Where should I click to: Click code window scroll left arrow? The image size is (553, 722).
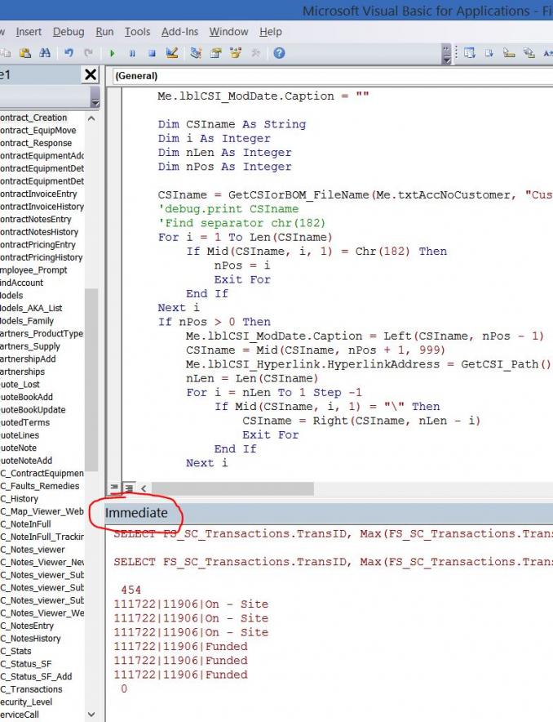coord(144,488)
